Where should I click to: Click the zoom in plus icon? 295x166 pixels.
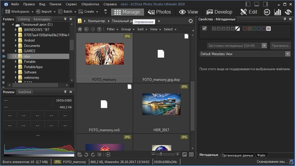pyautogui.click(x=177, y=154)
